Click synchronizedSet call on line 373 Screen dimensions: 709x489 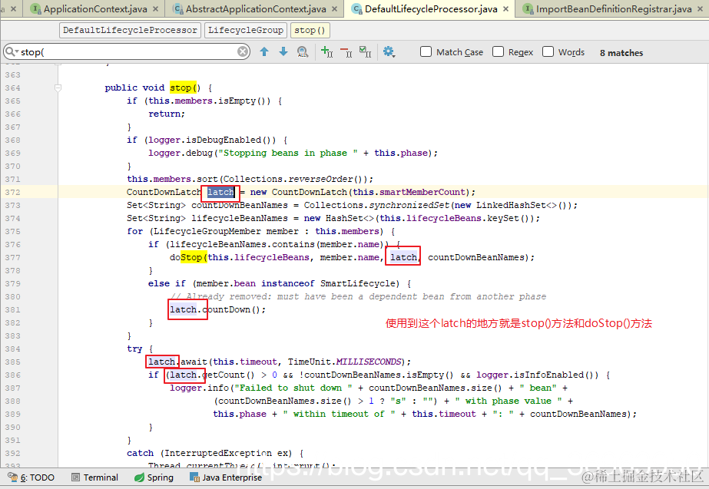click(409, 205)
